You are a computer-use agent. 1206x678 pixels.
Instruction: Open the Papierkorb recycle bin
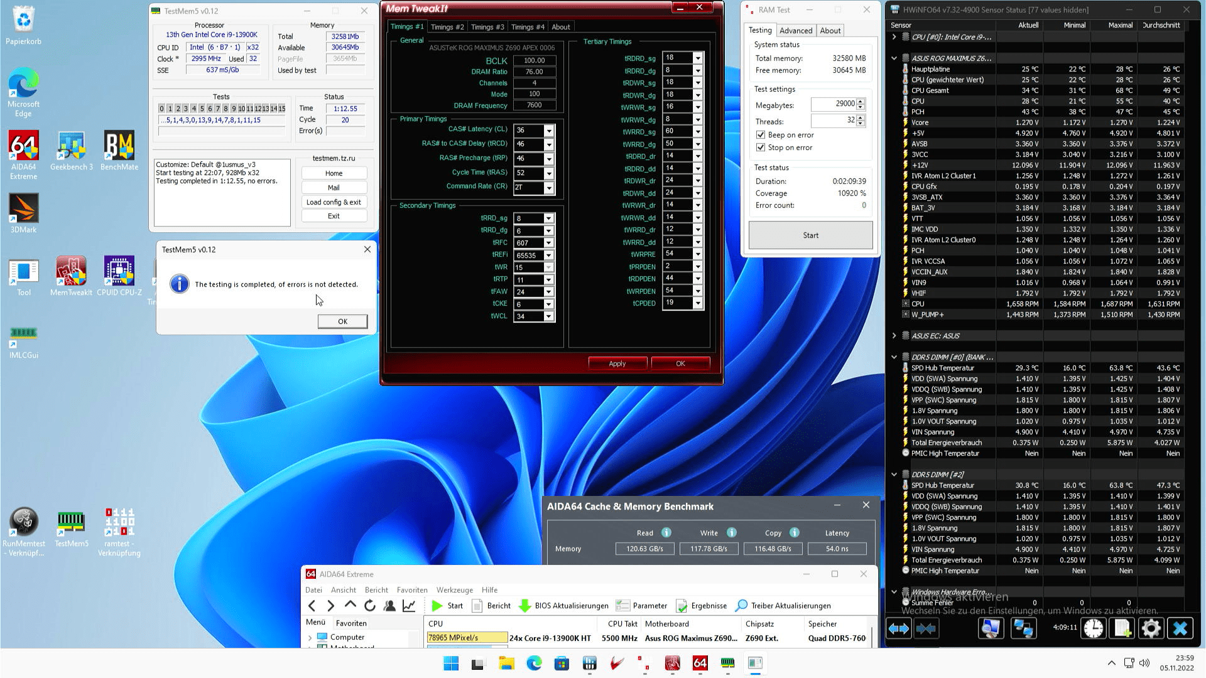pyautogui.click(x=23, y=25)
